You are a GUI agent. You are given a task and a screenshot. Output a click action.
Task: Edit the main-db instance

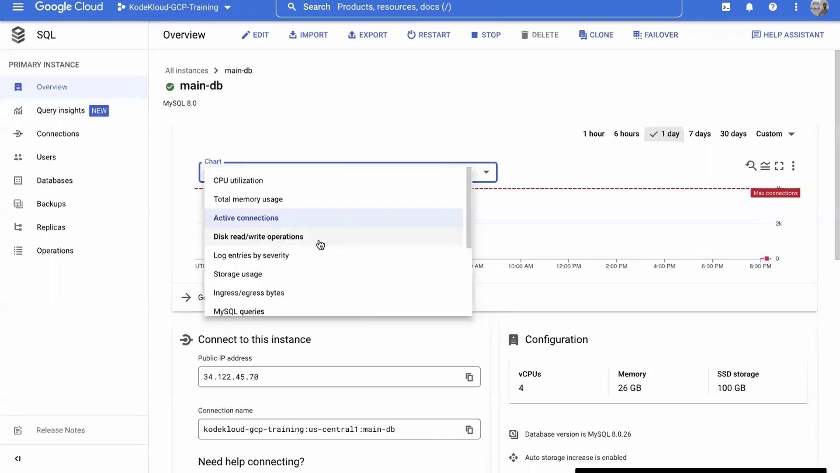(255, 35)
